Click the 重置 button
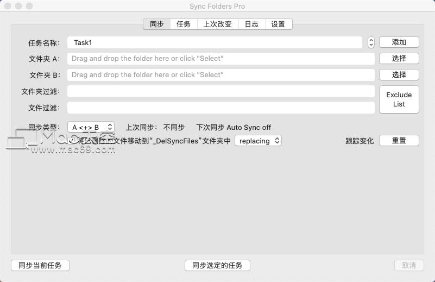The image size is (435, 282). [399, 140]
